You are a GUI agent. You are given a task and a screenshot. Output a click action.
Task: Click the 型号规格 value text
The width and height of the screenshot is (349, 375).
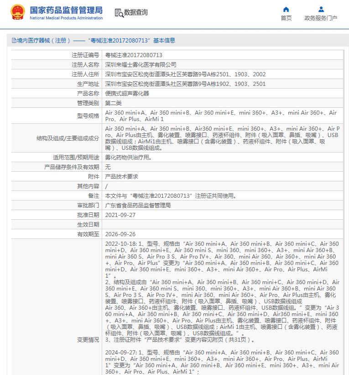click(221, 116)
